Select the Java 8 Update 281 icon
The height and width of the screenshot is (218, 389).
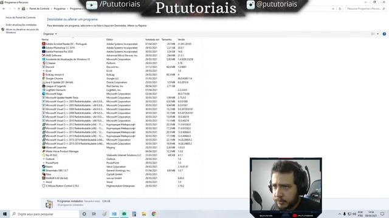click(x=44, y=82)
